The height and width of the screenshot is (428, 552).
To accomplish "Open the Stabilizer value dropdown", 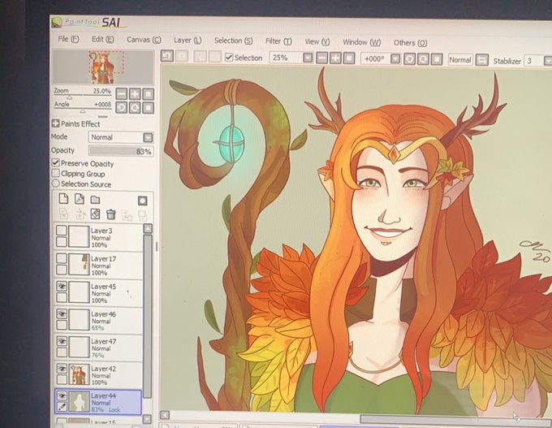I will click(x=548, y=61).
